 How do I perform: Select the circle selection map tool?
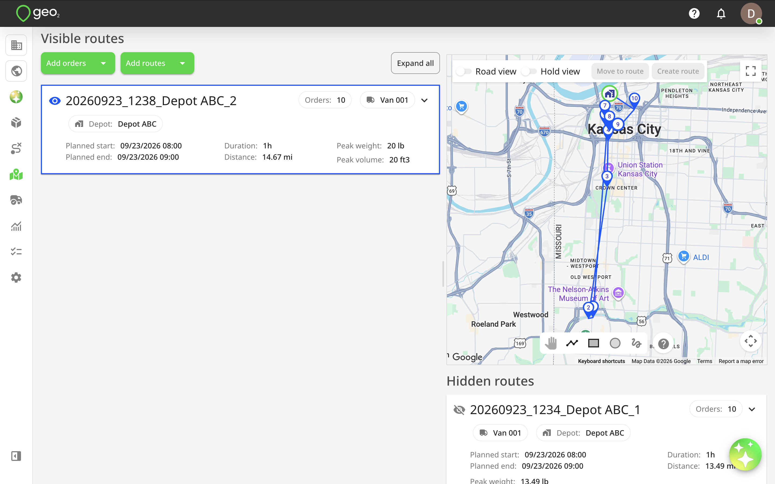[615, 343]
